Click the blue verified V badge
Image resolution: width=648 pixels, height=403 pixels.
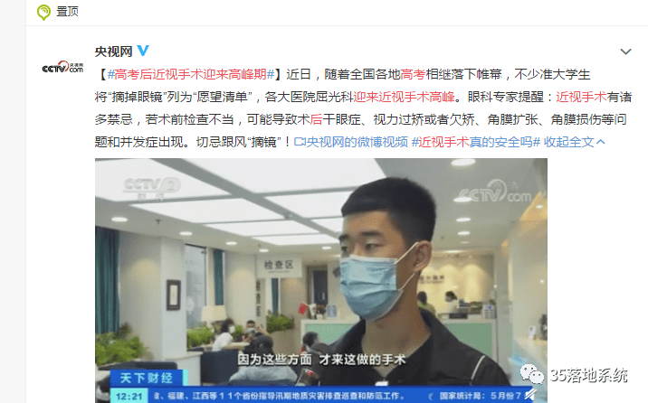point(143,51)
